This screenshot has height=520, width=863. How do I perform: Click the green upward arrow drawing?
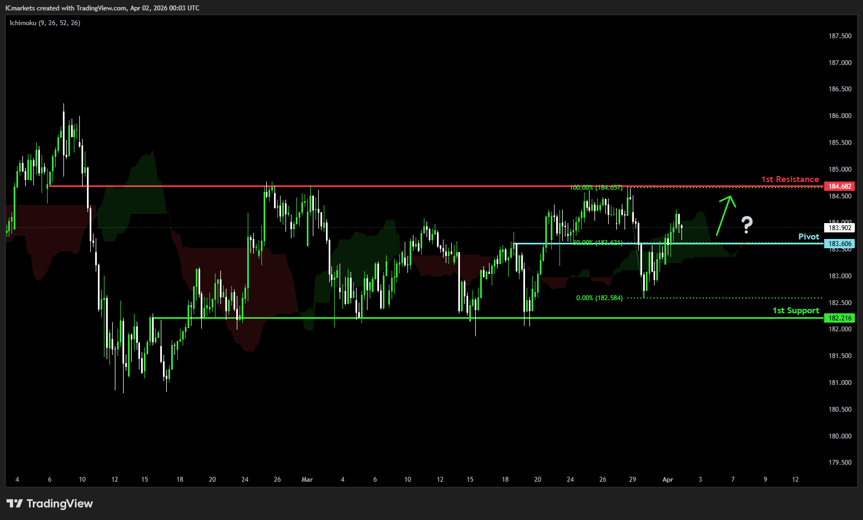(x=726, y=215)
